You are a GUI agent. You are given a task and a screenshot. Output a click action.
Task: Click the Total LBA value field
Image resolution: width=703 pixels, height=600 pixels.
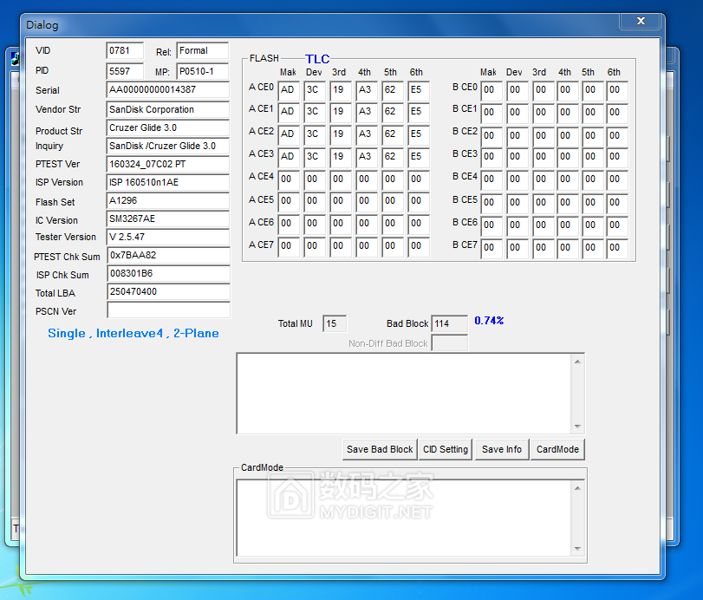(x=167, y=292)
